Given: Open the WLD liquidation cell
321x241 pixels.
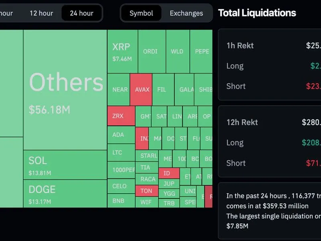Looking at the screenshot, I should click(177, 51).
